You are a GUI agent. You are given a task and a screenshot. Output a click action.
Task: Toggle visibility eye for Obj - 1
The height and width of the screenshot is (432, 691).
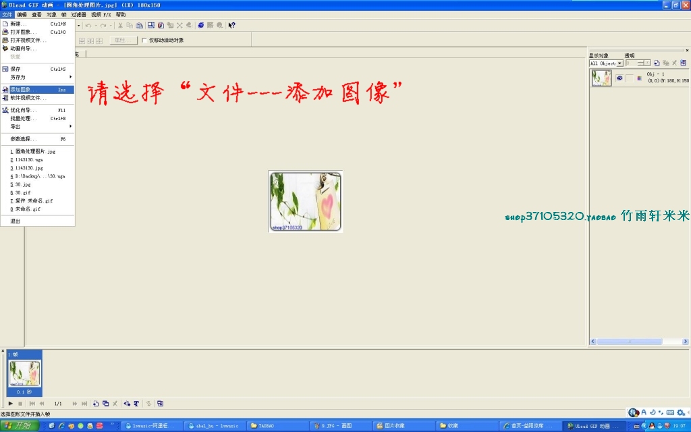pyautogui.click(x=619, y=78)
